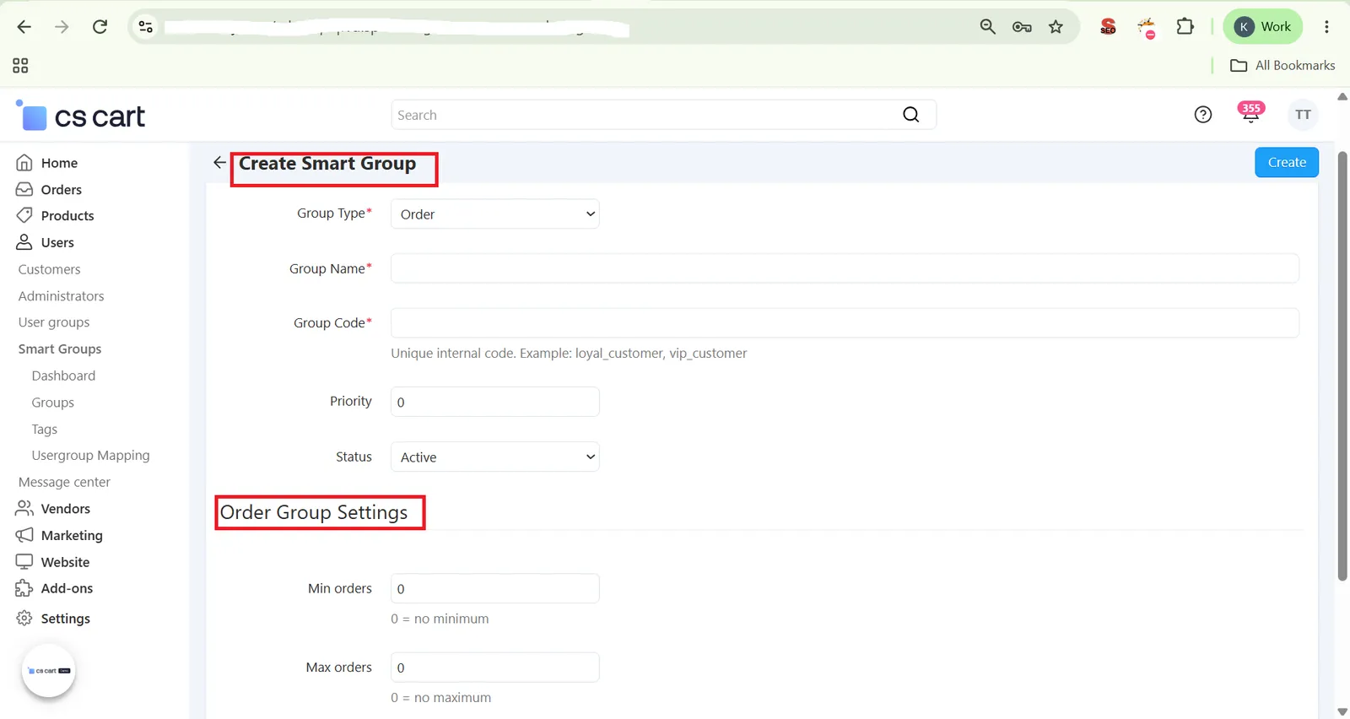This screenshot has height=719, width=1350.
Task: Open Marketing in the sidebar
Action: point(59,536)
